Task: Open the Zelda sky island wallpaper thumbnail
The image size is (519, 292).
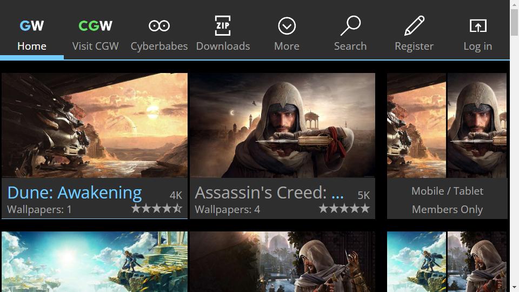Action: coord(95,262)
